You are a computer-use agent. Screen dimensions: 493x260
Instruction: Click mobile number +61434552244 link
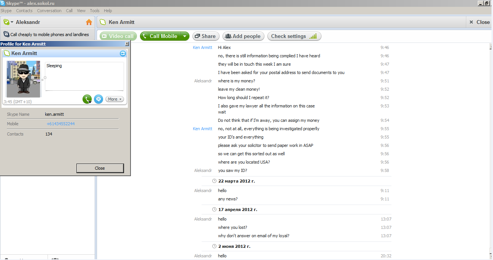(x=60, y=124)
